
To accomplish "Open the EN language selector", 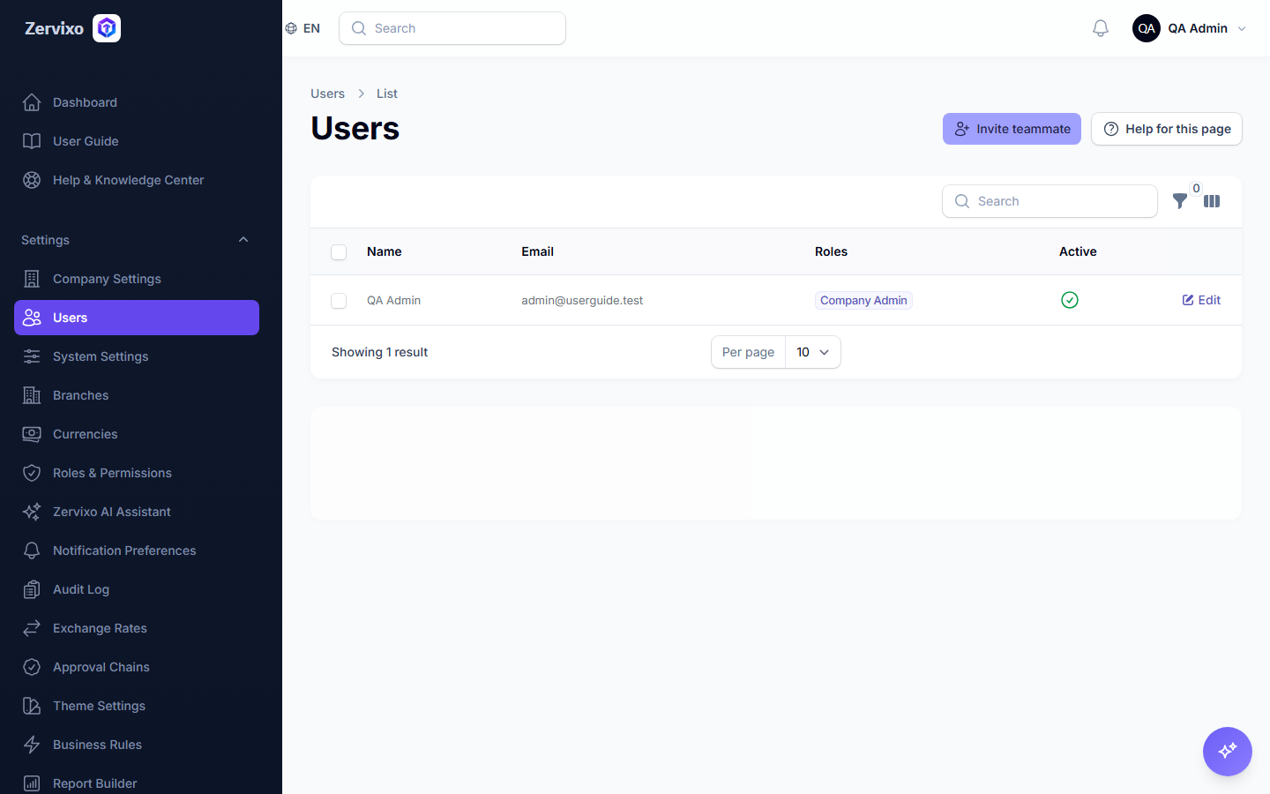I will [x=303, y=28].
